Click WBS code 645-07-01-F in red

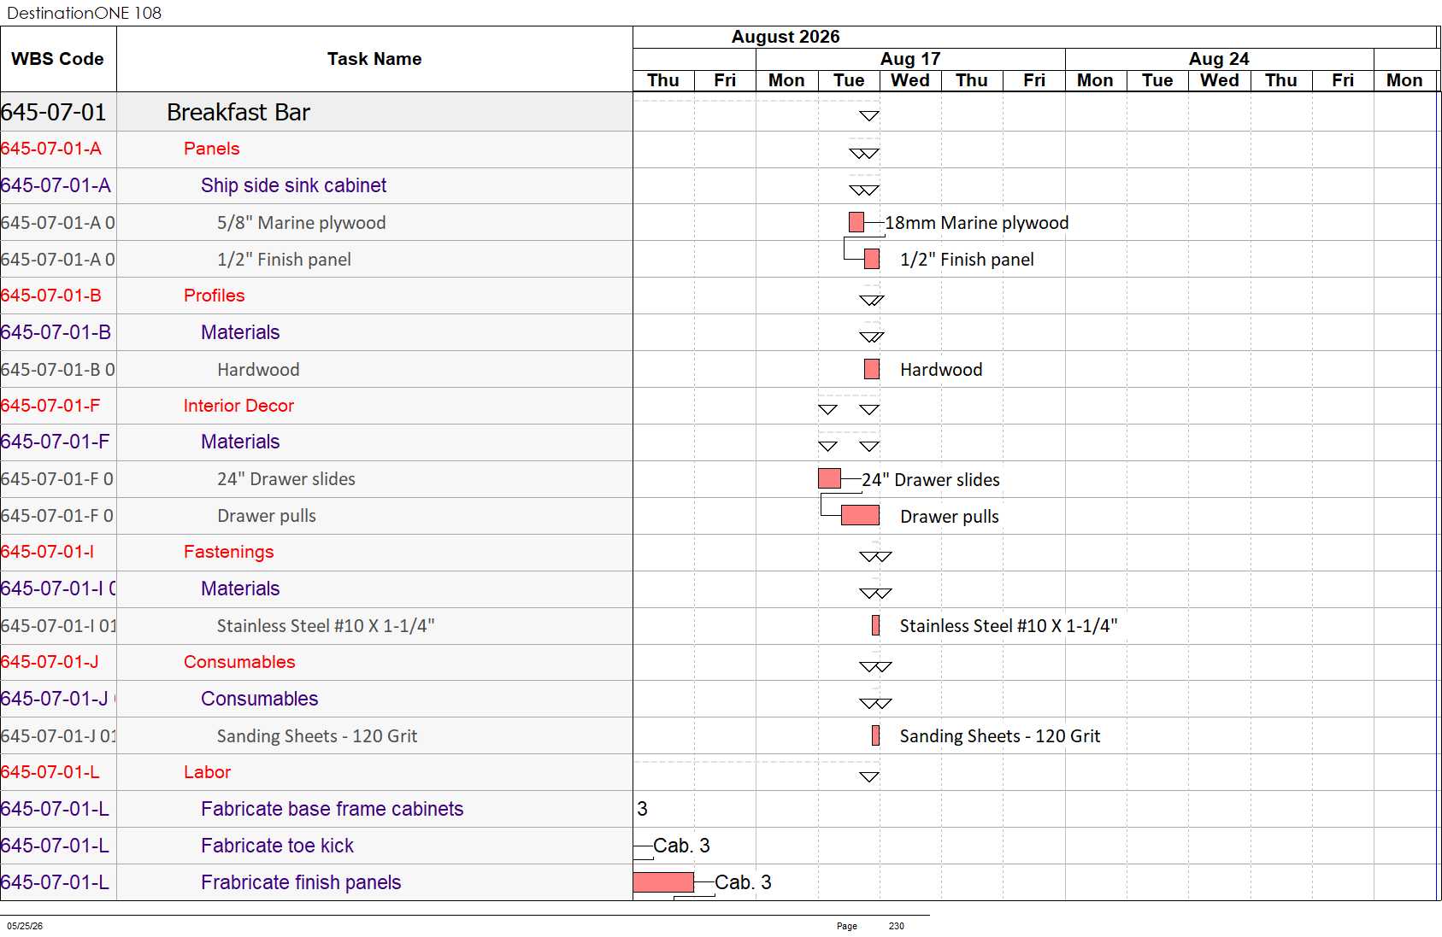50,406
